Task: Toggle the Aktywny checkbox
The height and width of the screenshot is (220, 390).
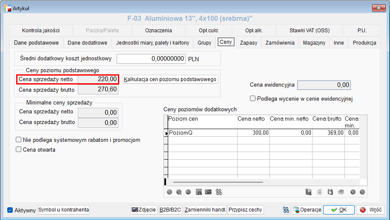Action: coord(11,210)
